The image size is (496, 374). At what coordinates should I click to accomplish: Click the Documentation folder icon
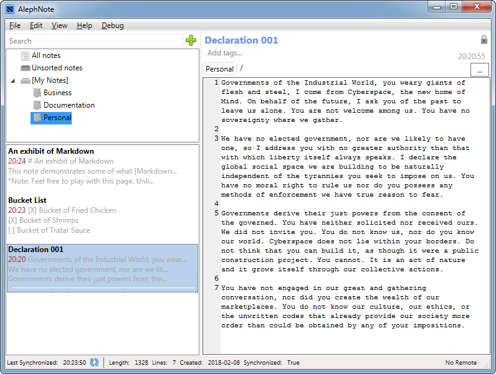point(37,105)
